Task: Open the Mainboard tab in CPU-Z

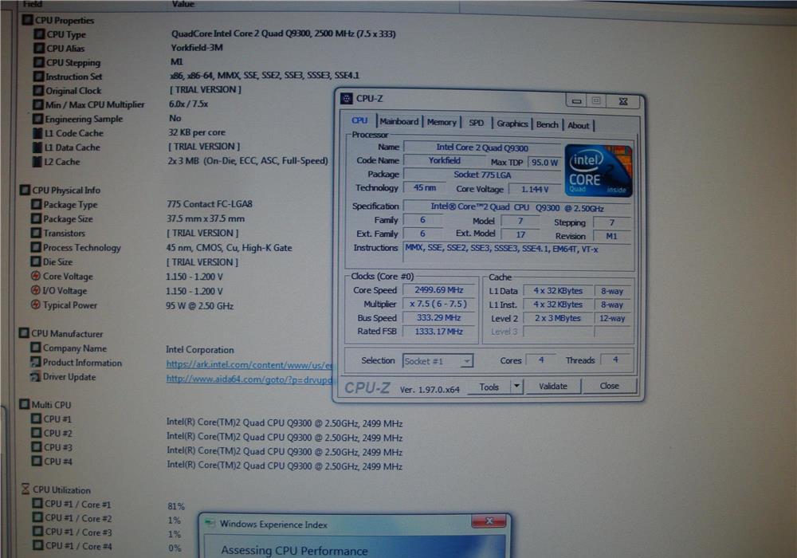Action: pos(399,122)
